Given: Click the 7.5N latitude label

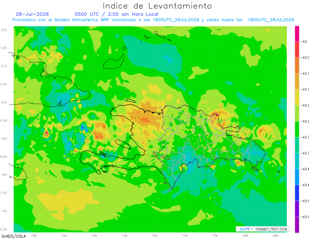Looking at the screenshot, I should [3, 193].
